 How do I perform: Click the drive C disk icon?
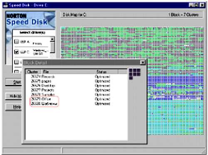tap(23, 52)
